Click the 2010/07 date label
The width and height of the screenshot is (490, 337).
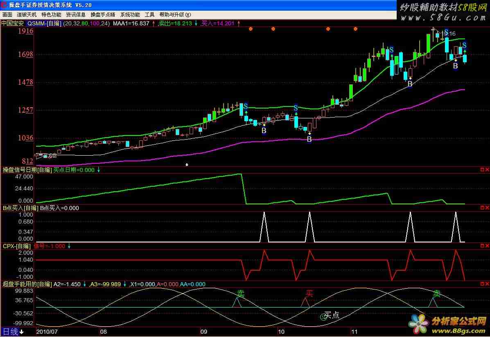click(x=47, y=332)
